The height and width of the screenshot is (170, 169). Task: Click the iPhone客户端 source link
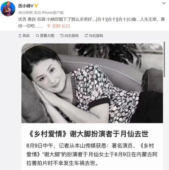coord(52,13)
